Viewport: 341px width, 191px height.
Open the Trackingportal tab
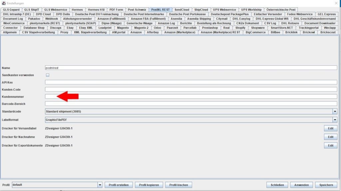click(x=309, y=28)
